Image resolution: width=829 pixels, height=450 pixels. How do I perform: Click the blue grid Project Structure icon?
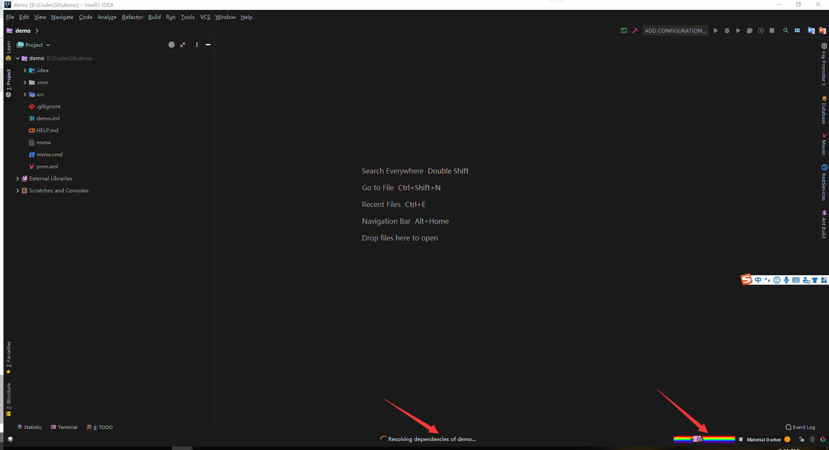tap(797, 30)
